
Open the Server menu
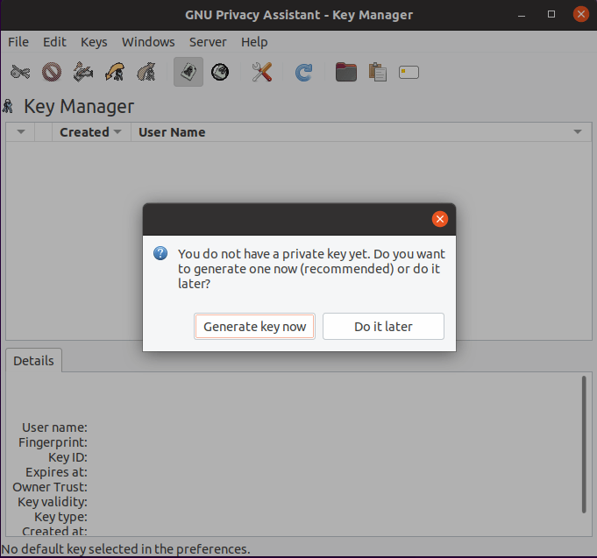pyautogui.click(x=208, y=42)
